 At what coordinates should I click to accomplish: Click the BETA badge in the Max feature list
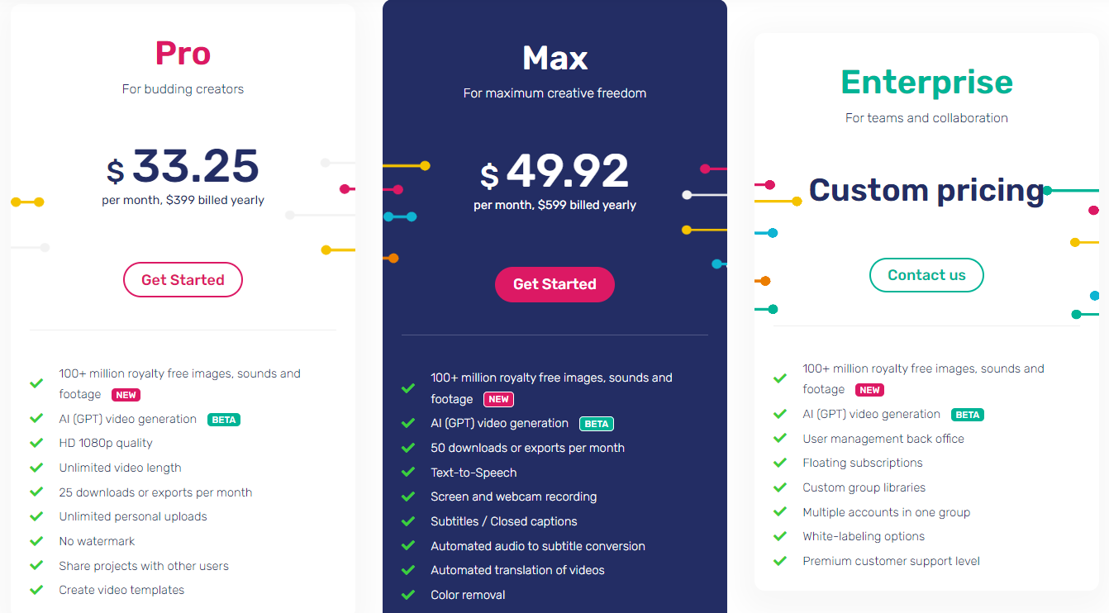click(x=597, y=424)
